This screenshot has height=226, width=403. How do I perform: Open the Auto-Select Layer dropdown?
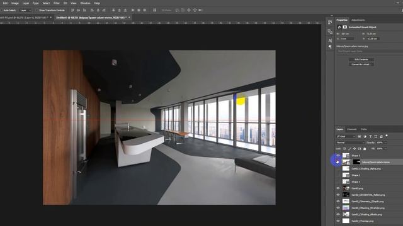[x=25, y=10]
